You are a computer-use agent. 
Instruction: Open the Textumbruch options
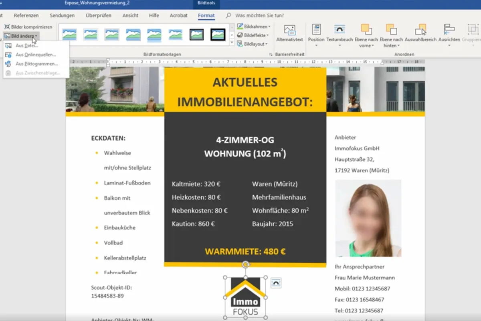click(x=340, y=35)
